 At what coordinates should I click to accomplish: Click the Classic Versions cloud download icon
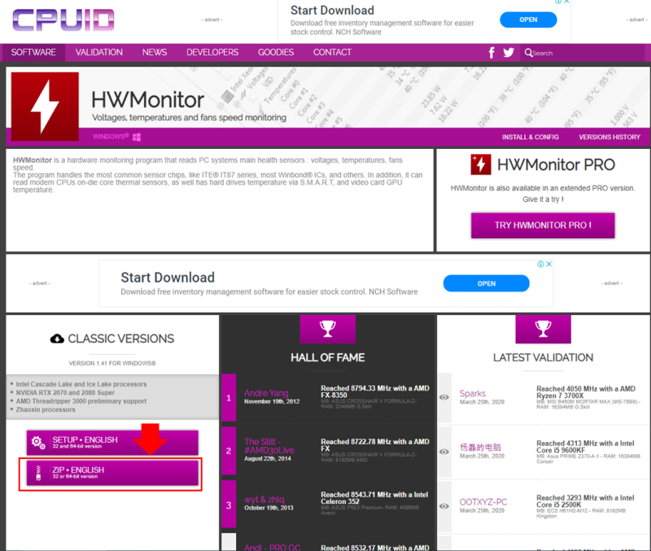point(57,339)
